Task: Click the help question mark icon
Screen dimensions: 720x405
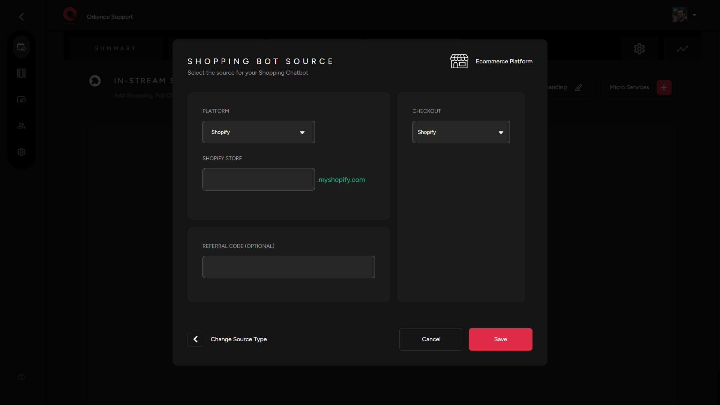Action: click(x=21, y=377)
